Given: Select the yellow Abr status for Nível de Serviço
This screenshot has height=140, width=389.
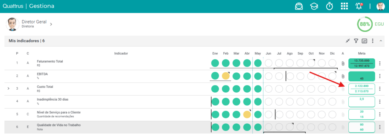Looking at the screenshot, I should coord(247,114).
